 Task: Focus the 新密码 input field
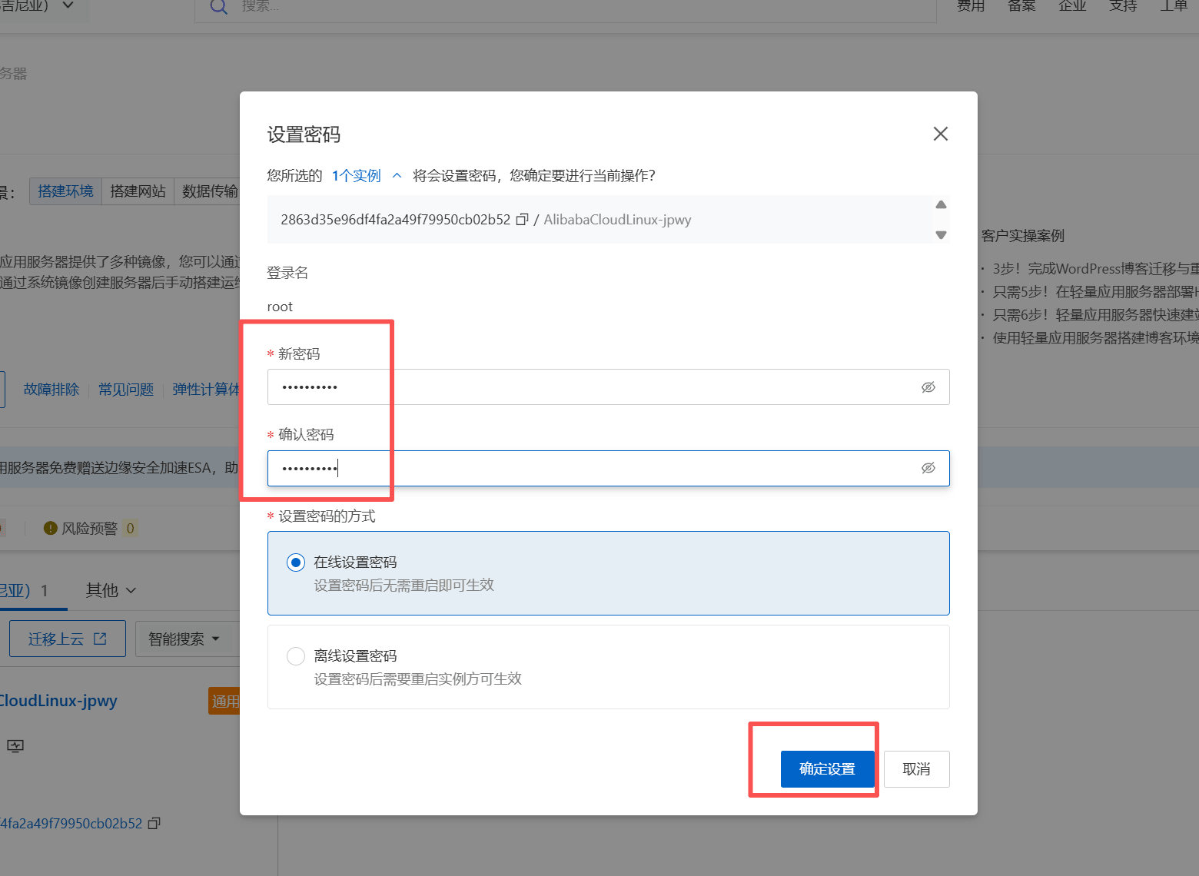[592, 387]
